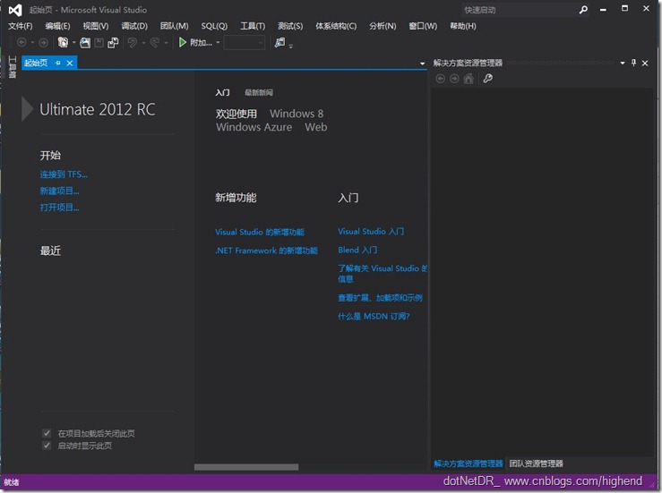The image size is (662, 493).
Task: Open the 窗口(W) menu
Action: [423, 26]
